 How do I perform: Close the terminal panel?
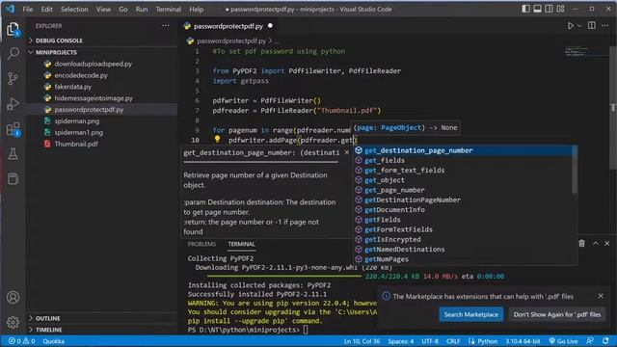606,244
